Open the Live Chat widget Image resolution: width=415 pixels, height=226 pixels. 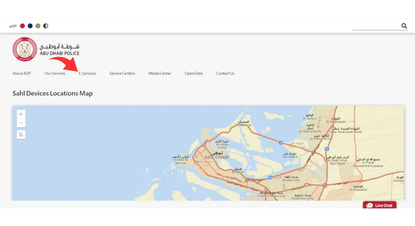[379, 205]
